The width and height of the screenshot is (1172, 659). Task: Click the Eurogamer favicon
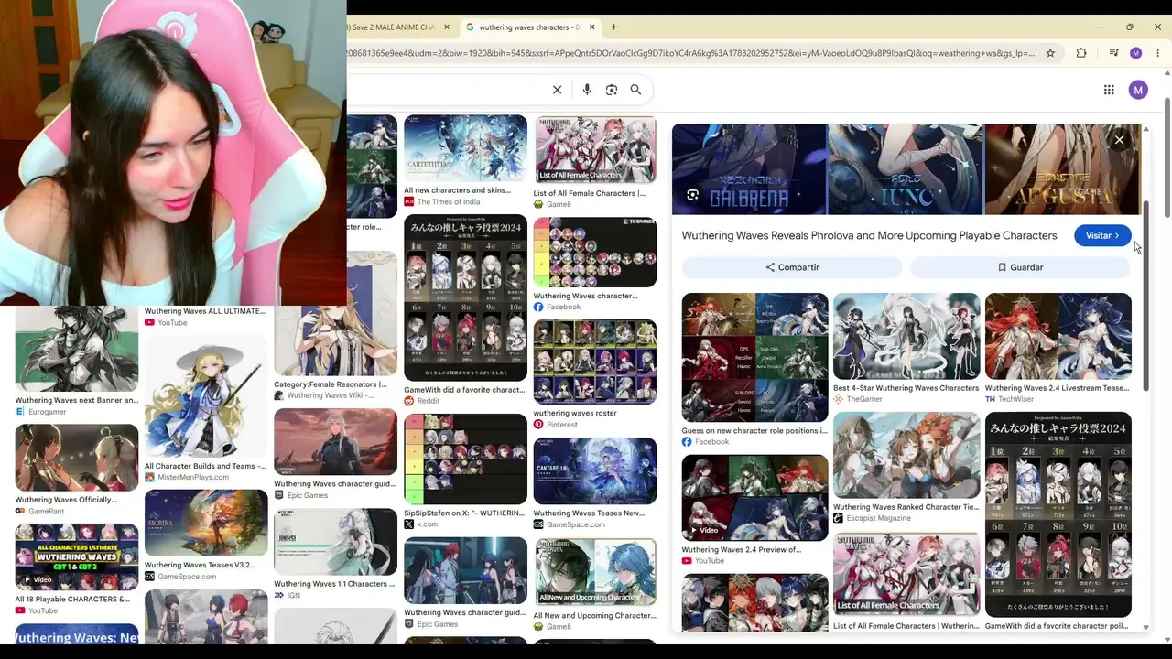[19, 412]
